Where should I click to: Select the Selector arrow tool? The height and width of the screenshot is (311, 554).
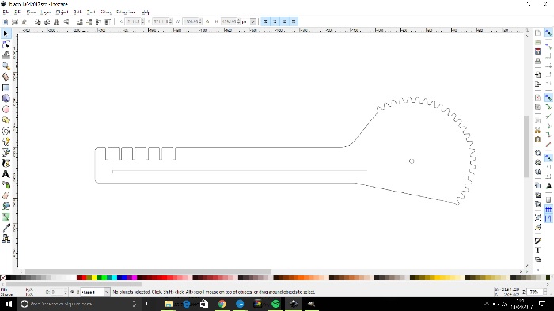[x=6, y=33]
